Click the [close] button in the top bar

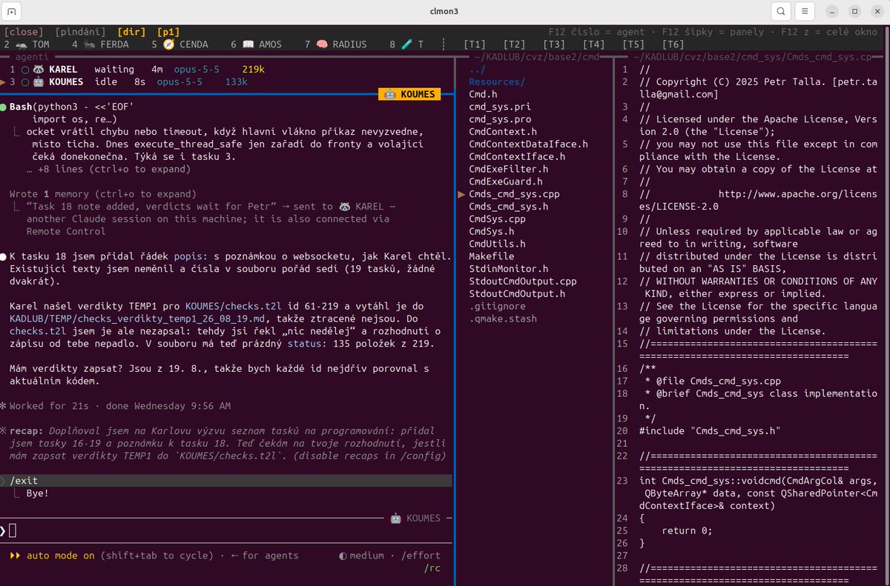click(x=24, y=32)
